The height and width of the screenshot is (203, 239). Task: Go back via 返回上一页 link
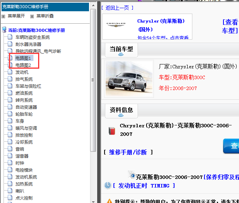(117, 8)
